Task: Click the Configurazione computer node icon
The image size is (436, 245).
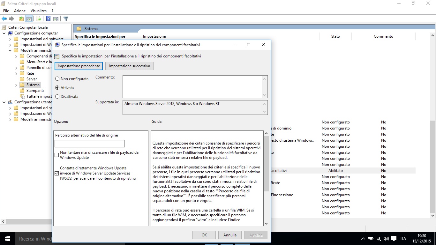Action: 11,33
